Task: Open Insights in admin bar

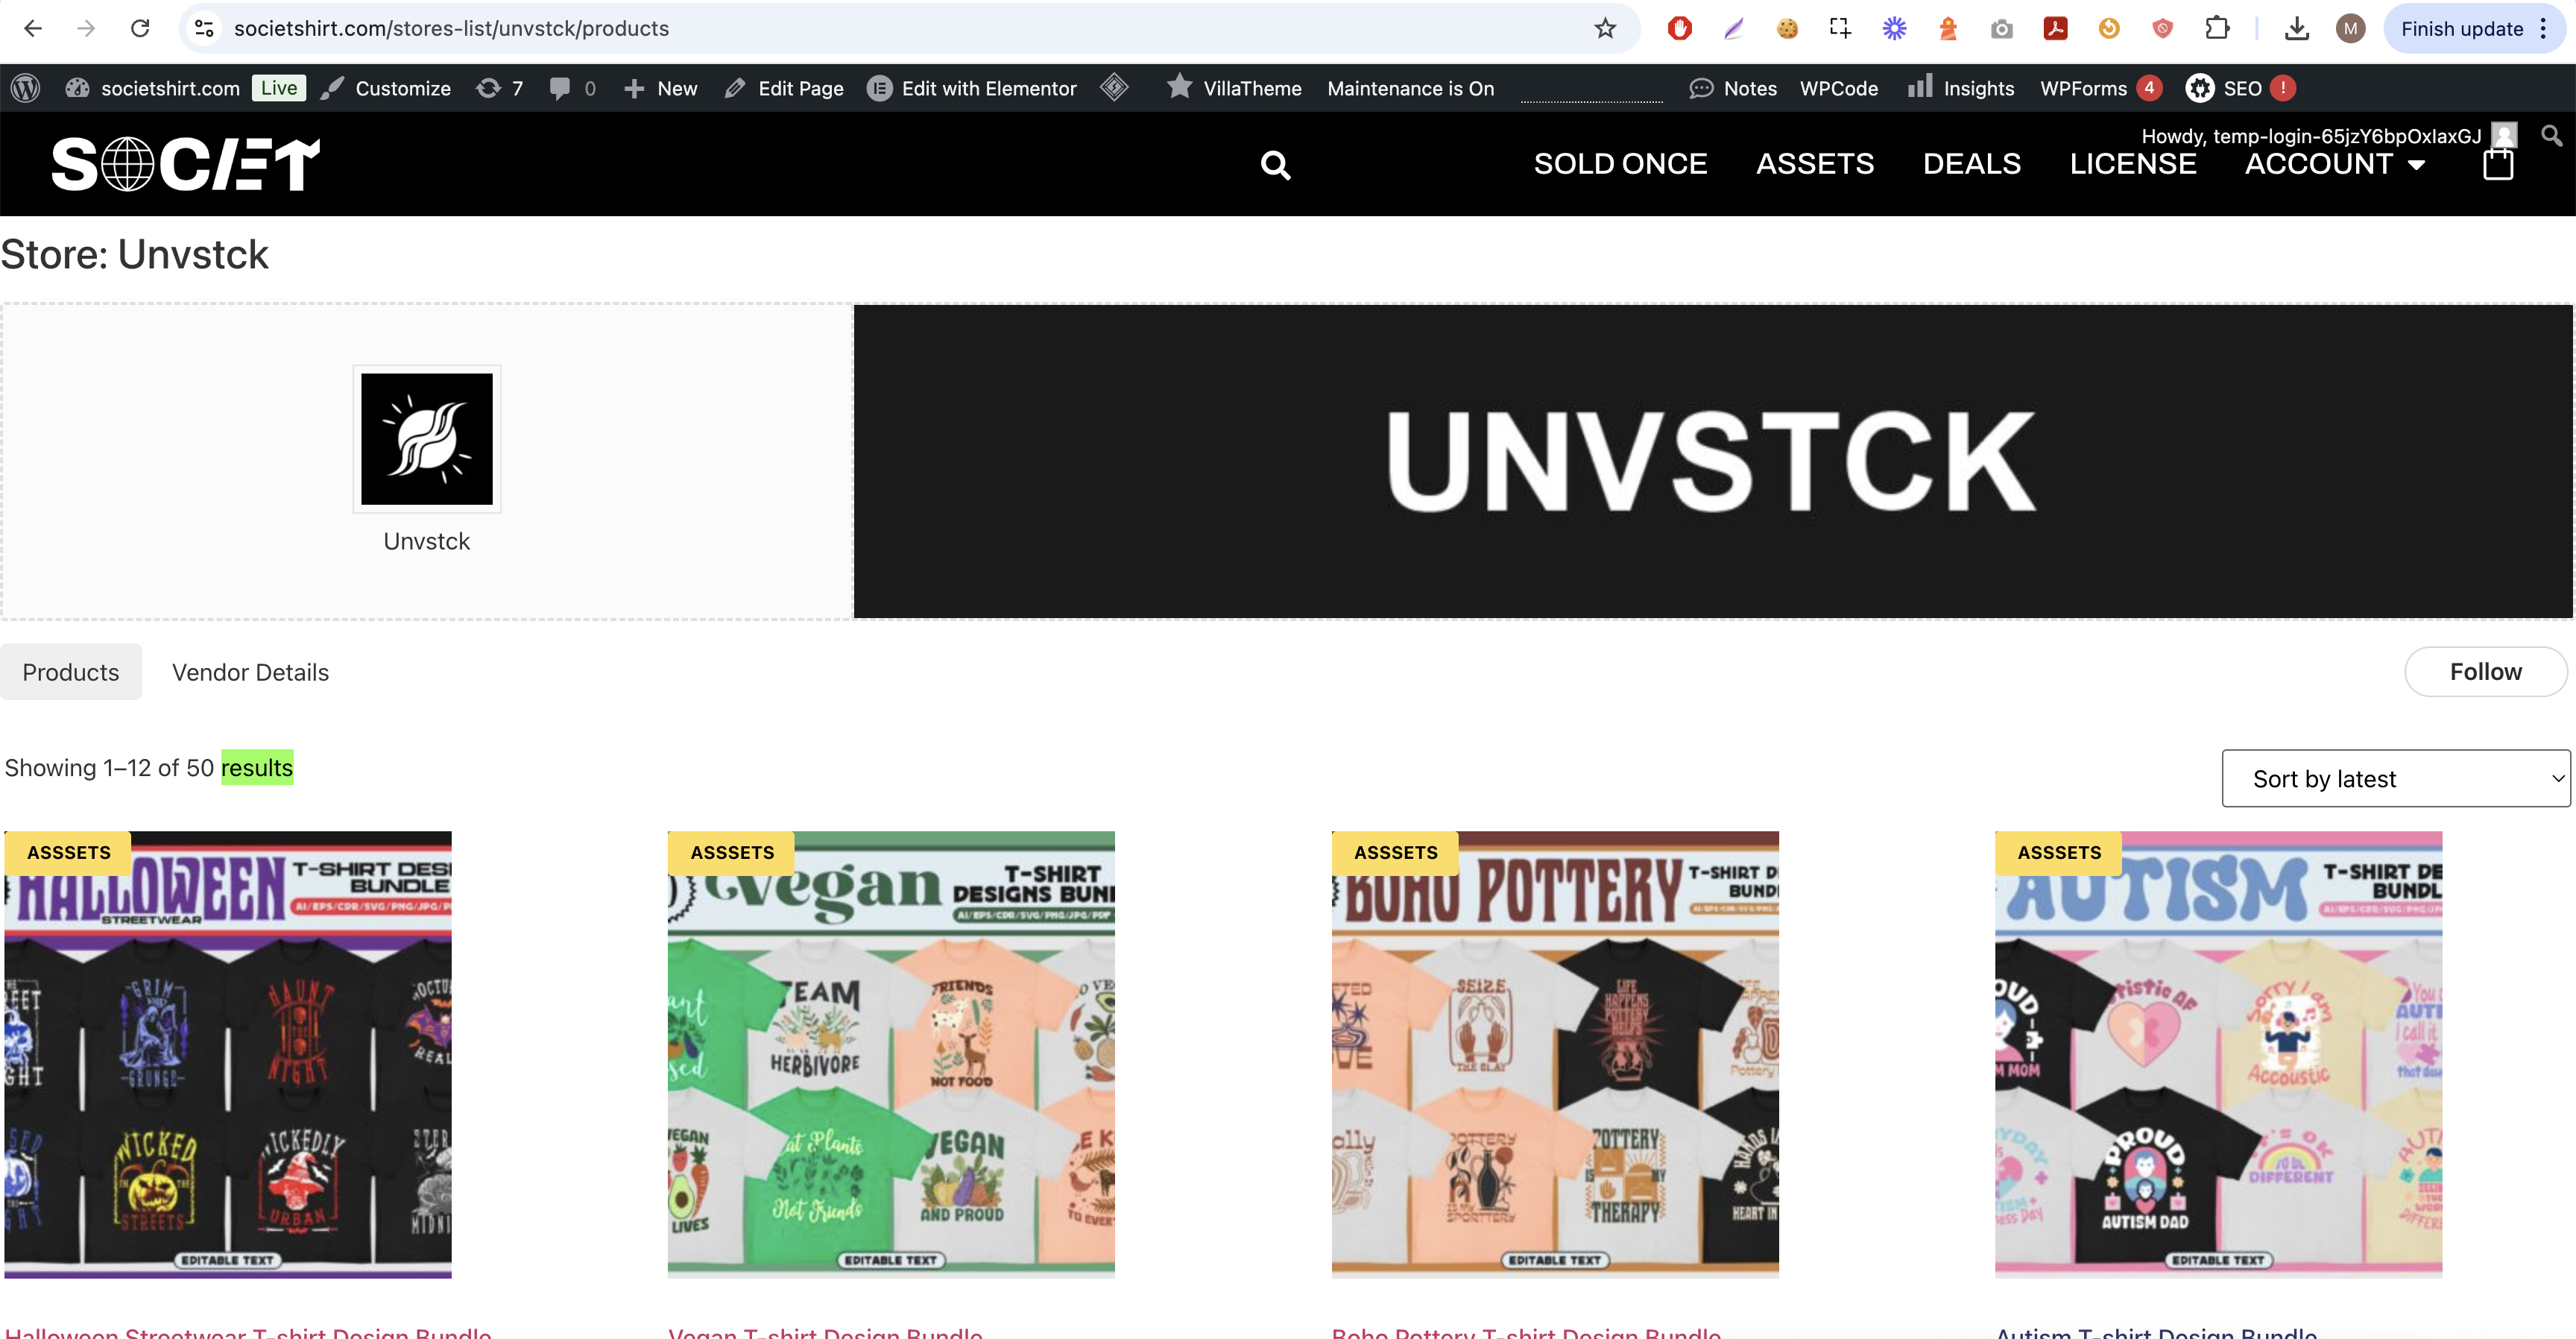Action: [x=1960, y=88]
